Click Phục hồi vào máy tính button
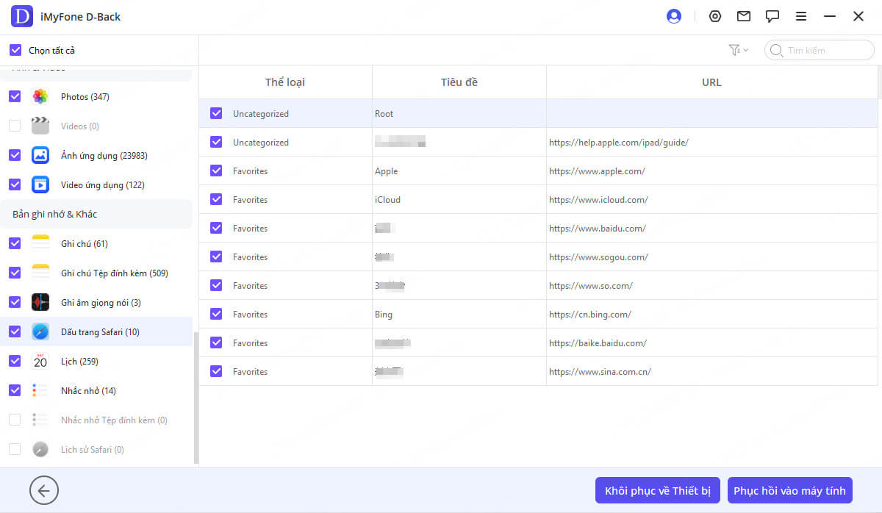The height and width of the screenshot is (513, 882). click(790, 490)
